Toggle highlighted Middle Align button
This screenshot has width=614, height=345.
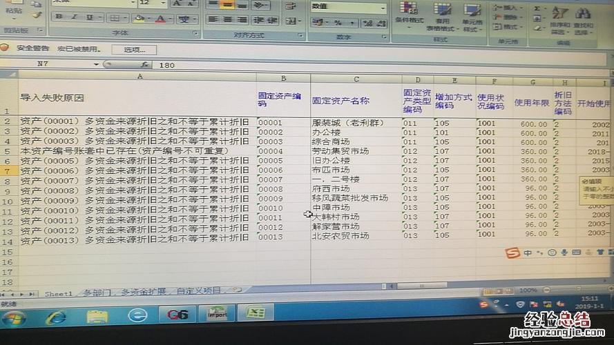tap(227, 5)
